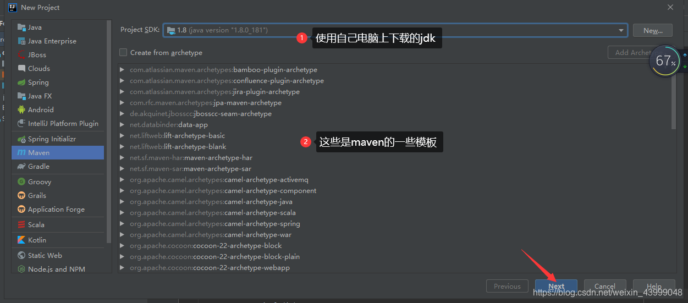The image size is (688, 303).
Task: Select camel-archetype-spring row
Action: tap(395, 224)
